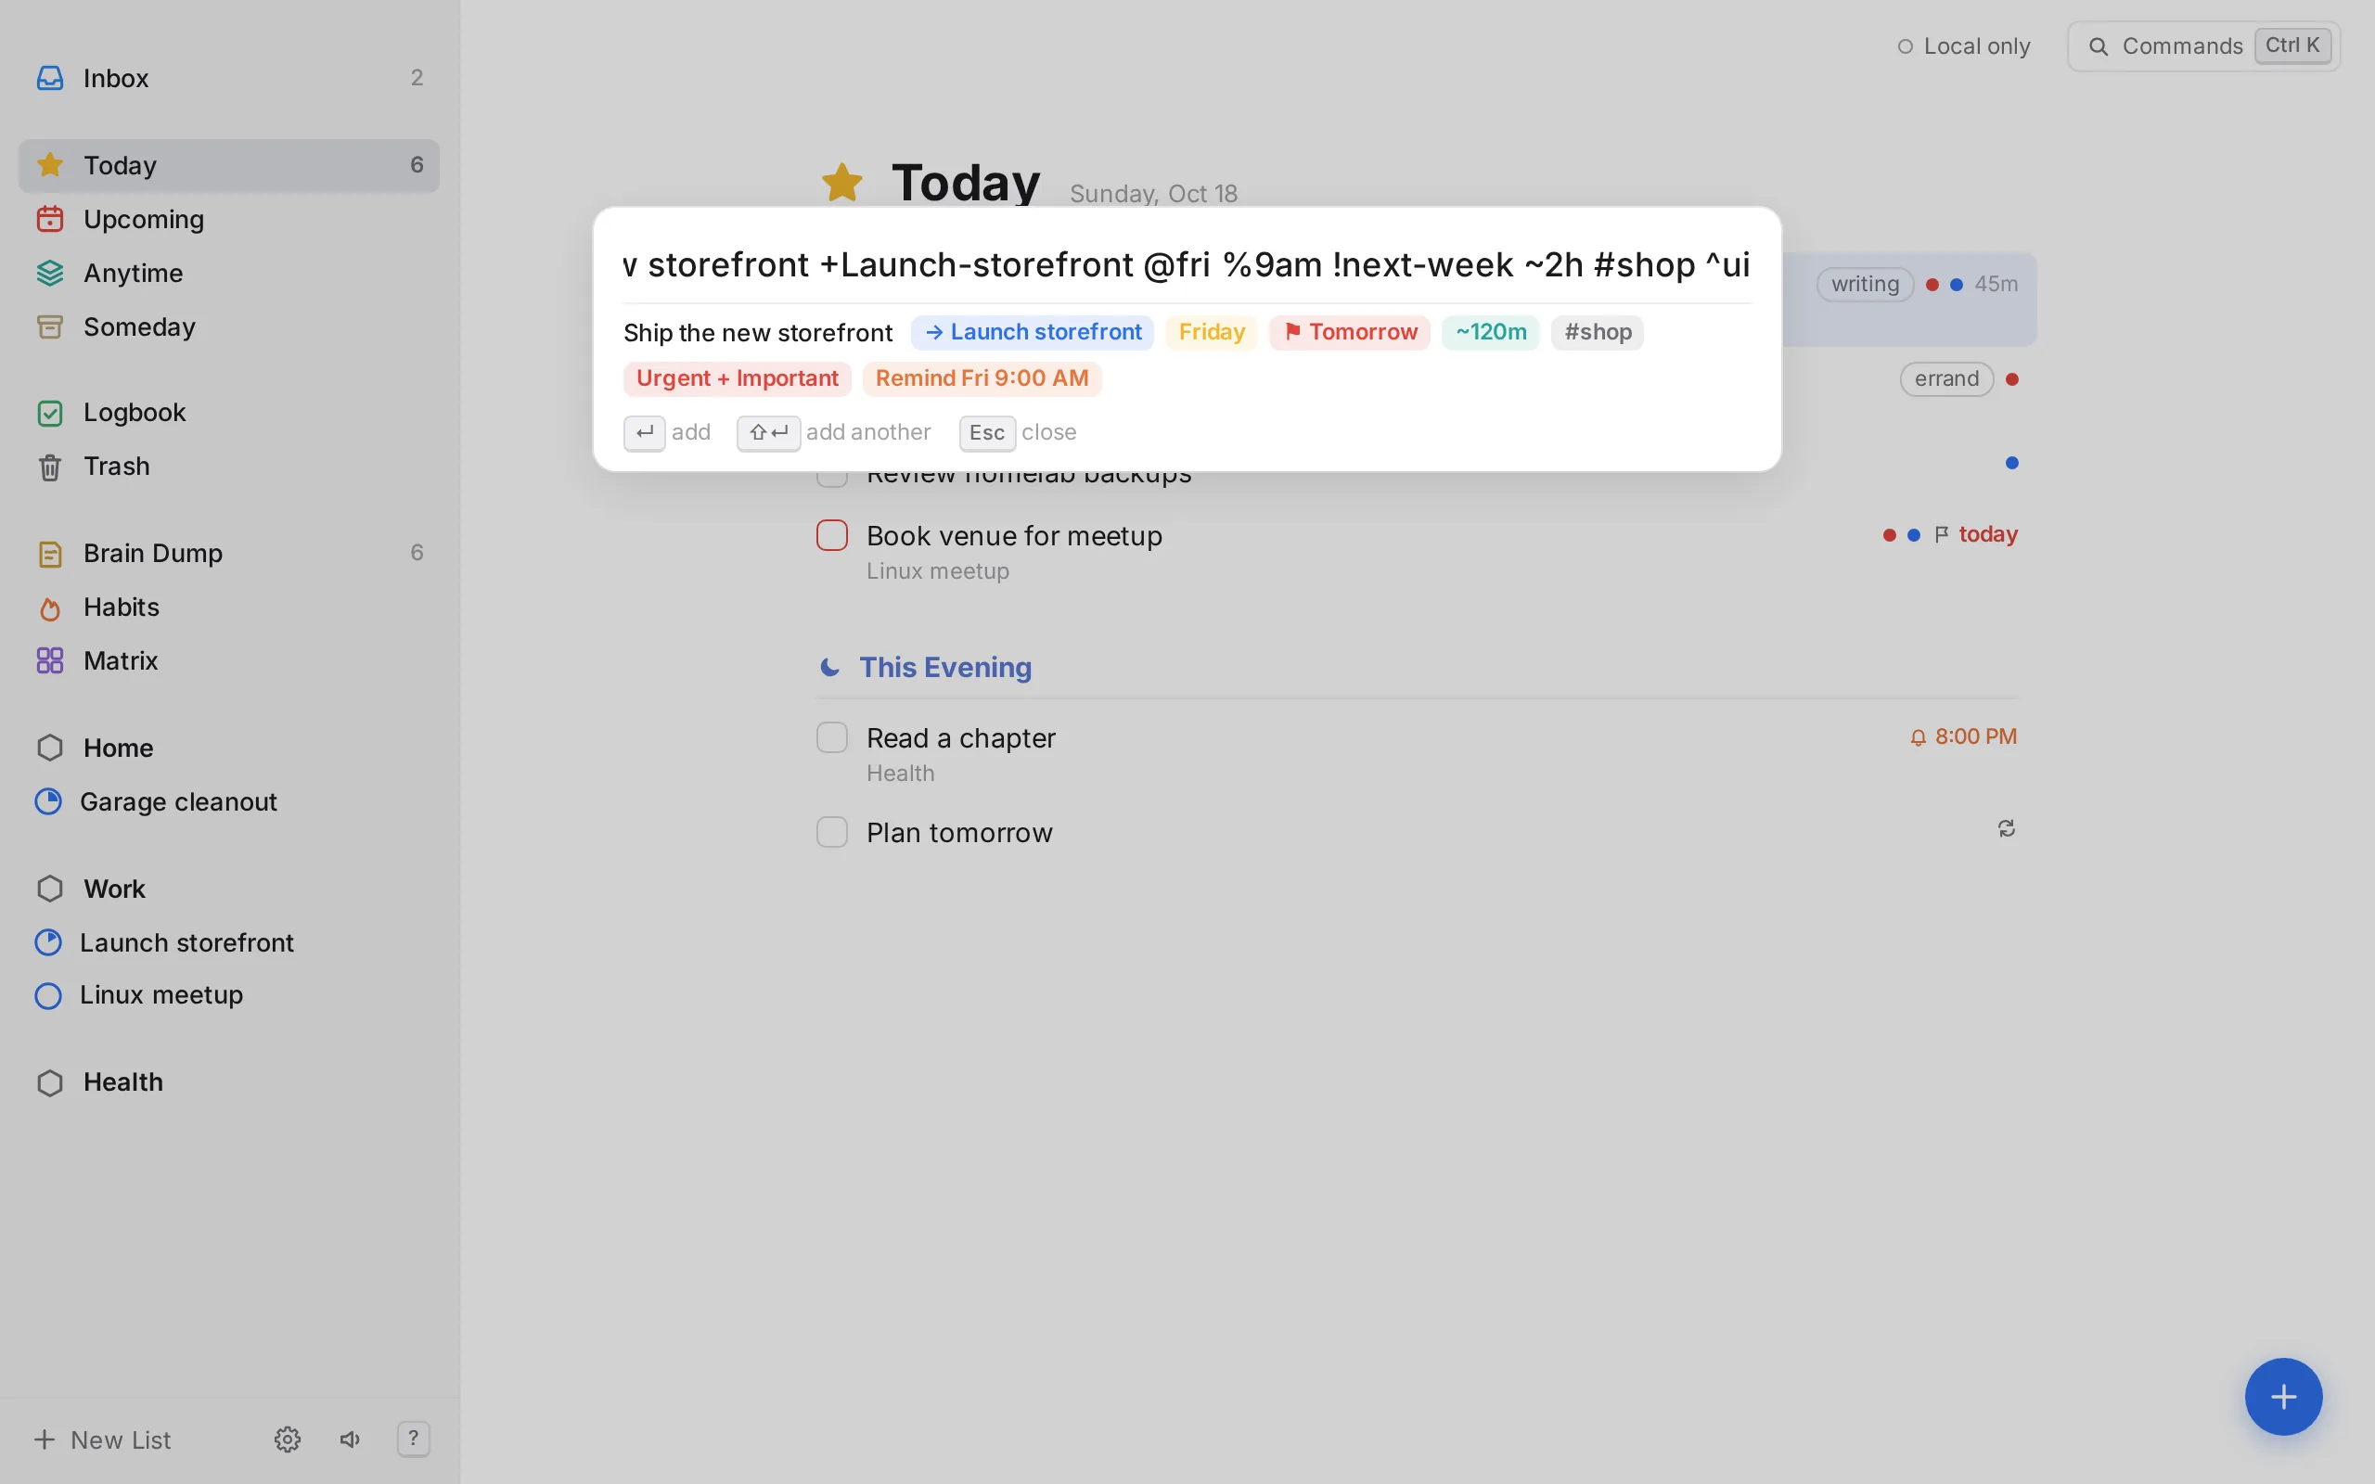Image resolution: width=2375 pixels, height=1484 pixels.
Task: Check off Read a chapter task
Action: click(x=832, y=737)
